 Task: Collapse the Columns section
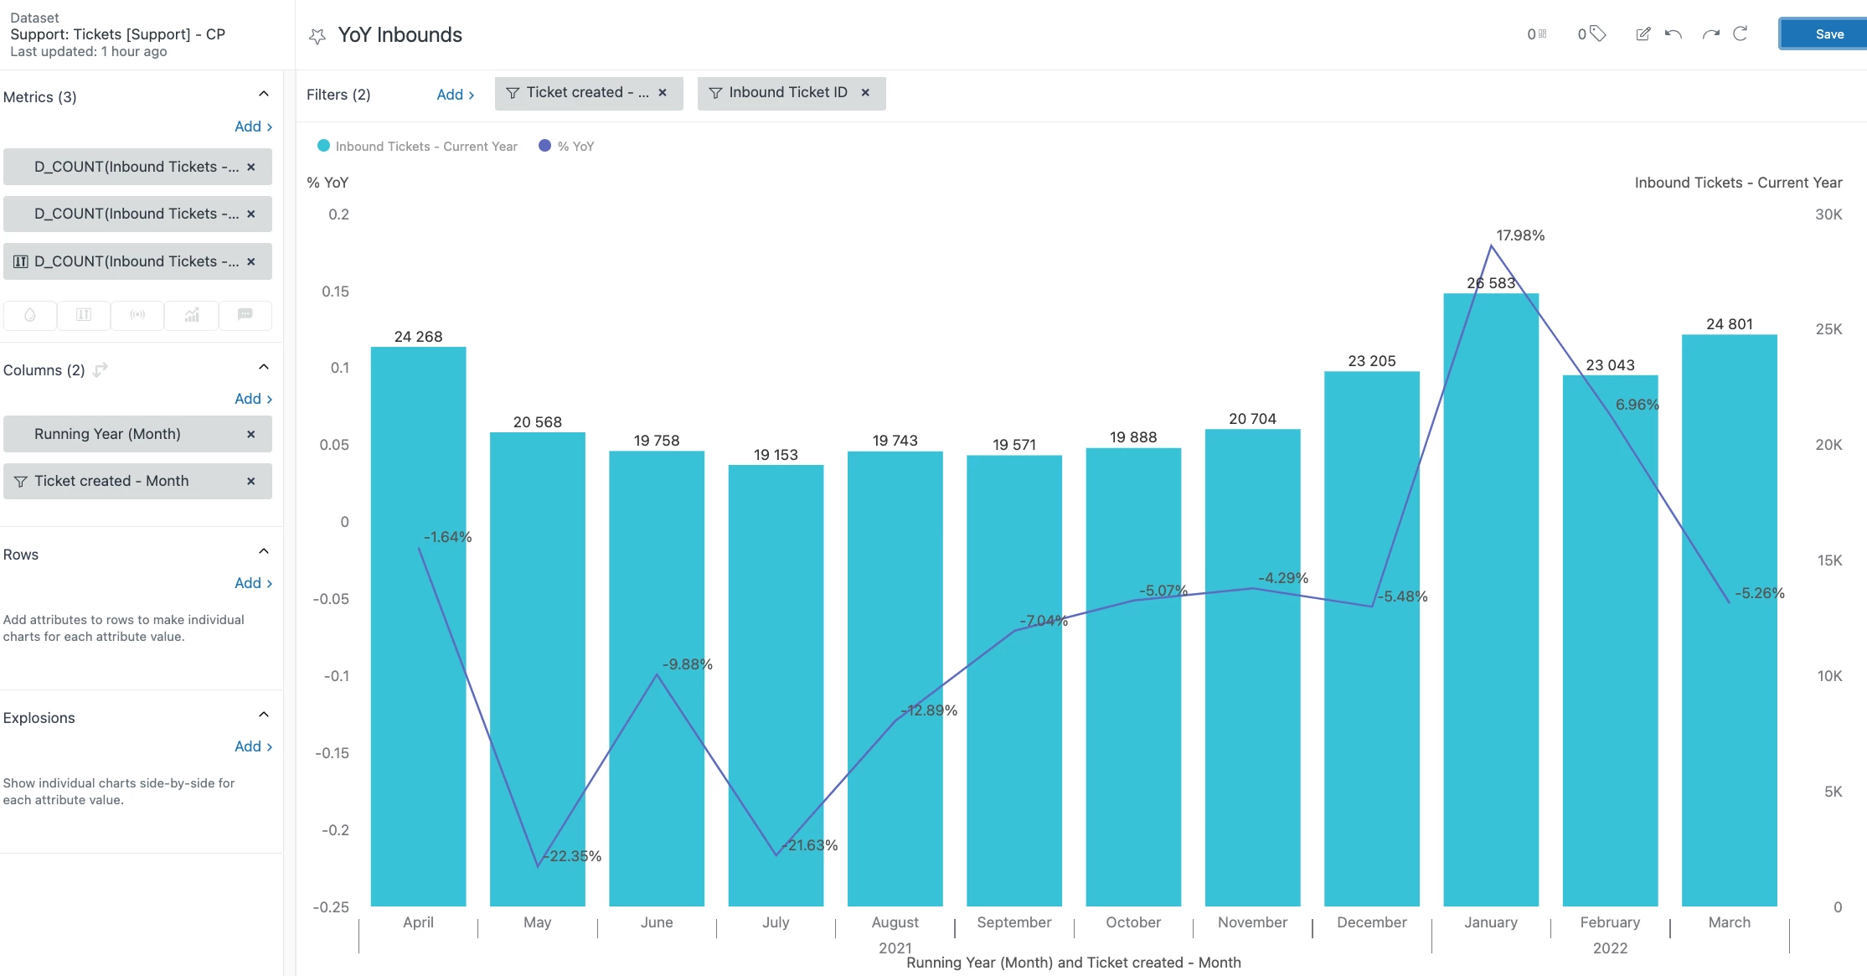coord(264,367)
